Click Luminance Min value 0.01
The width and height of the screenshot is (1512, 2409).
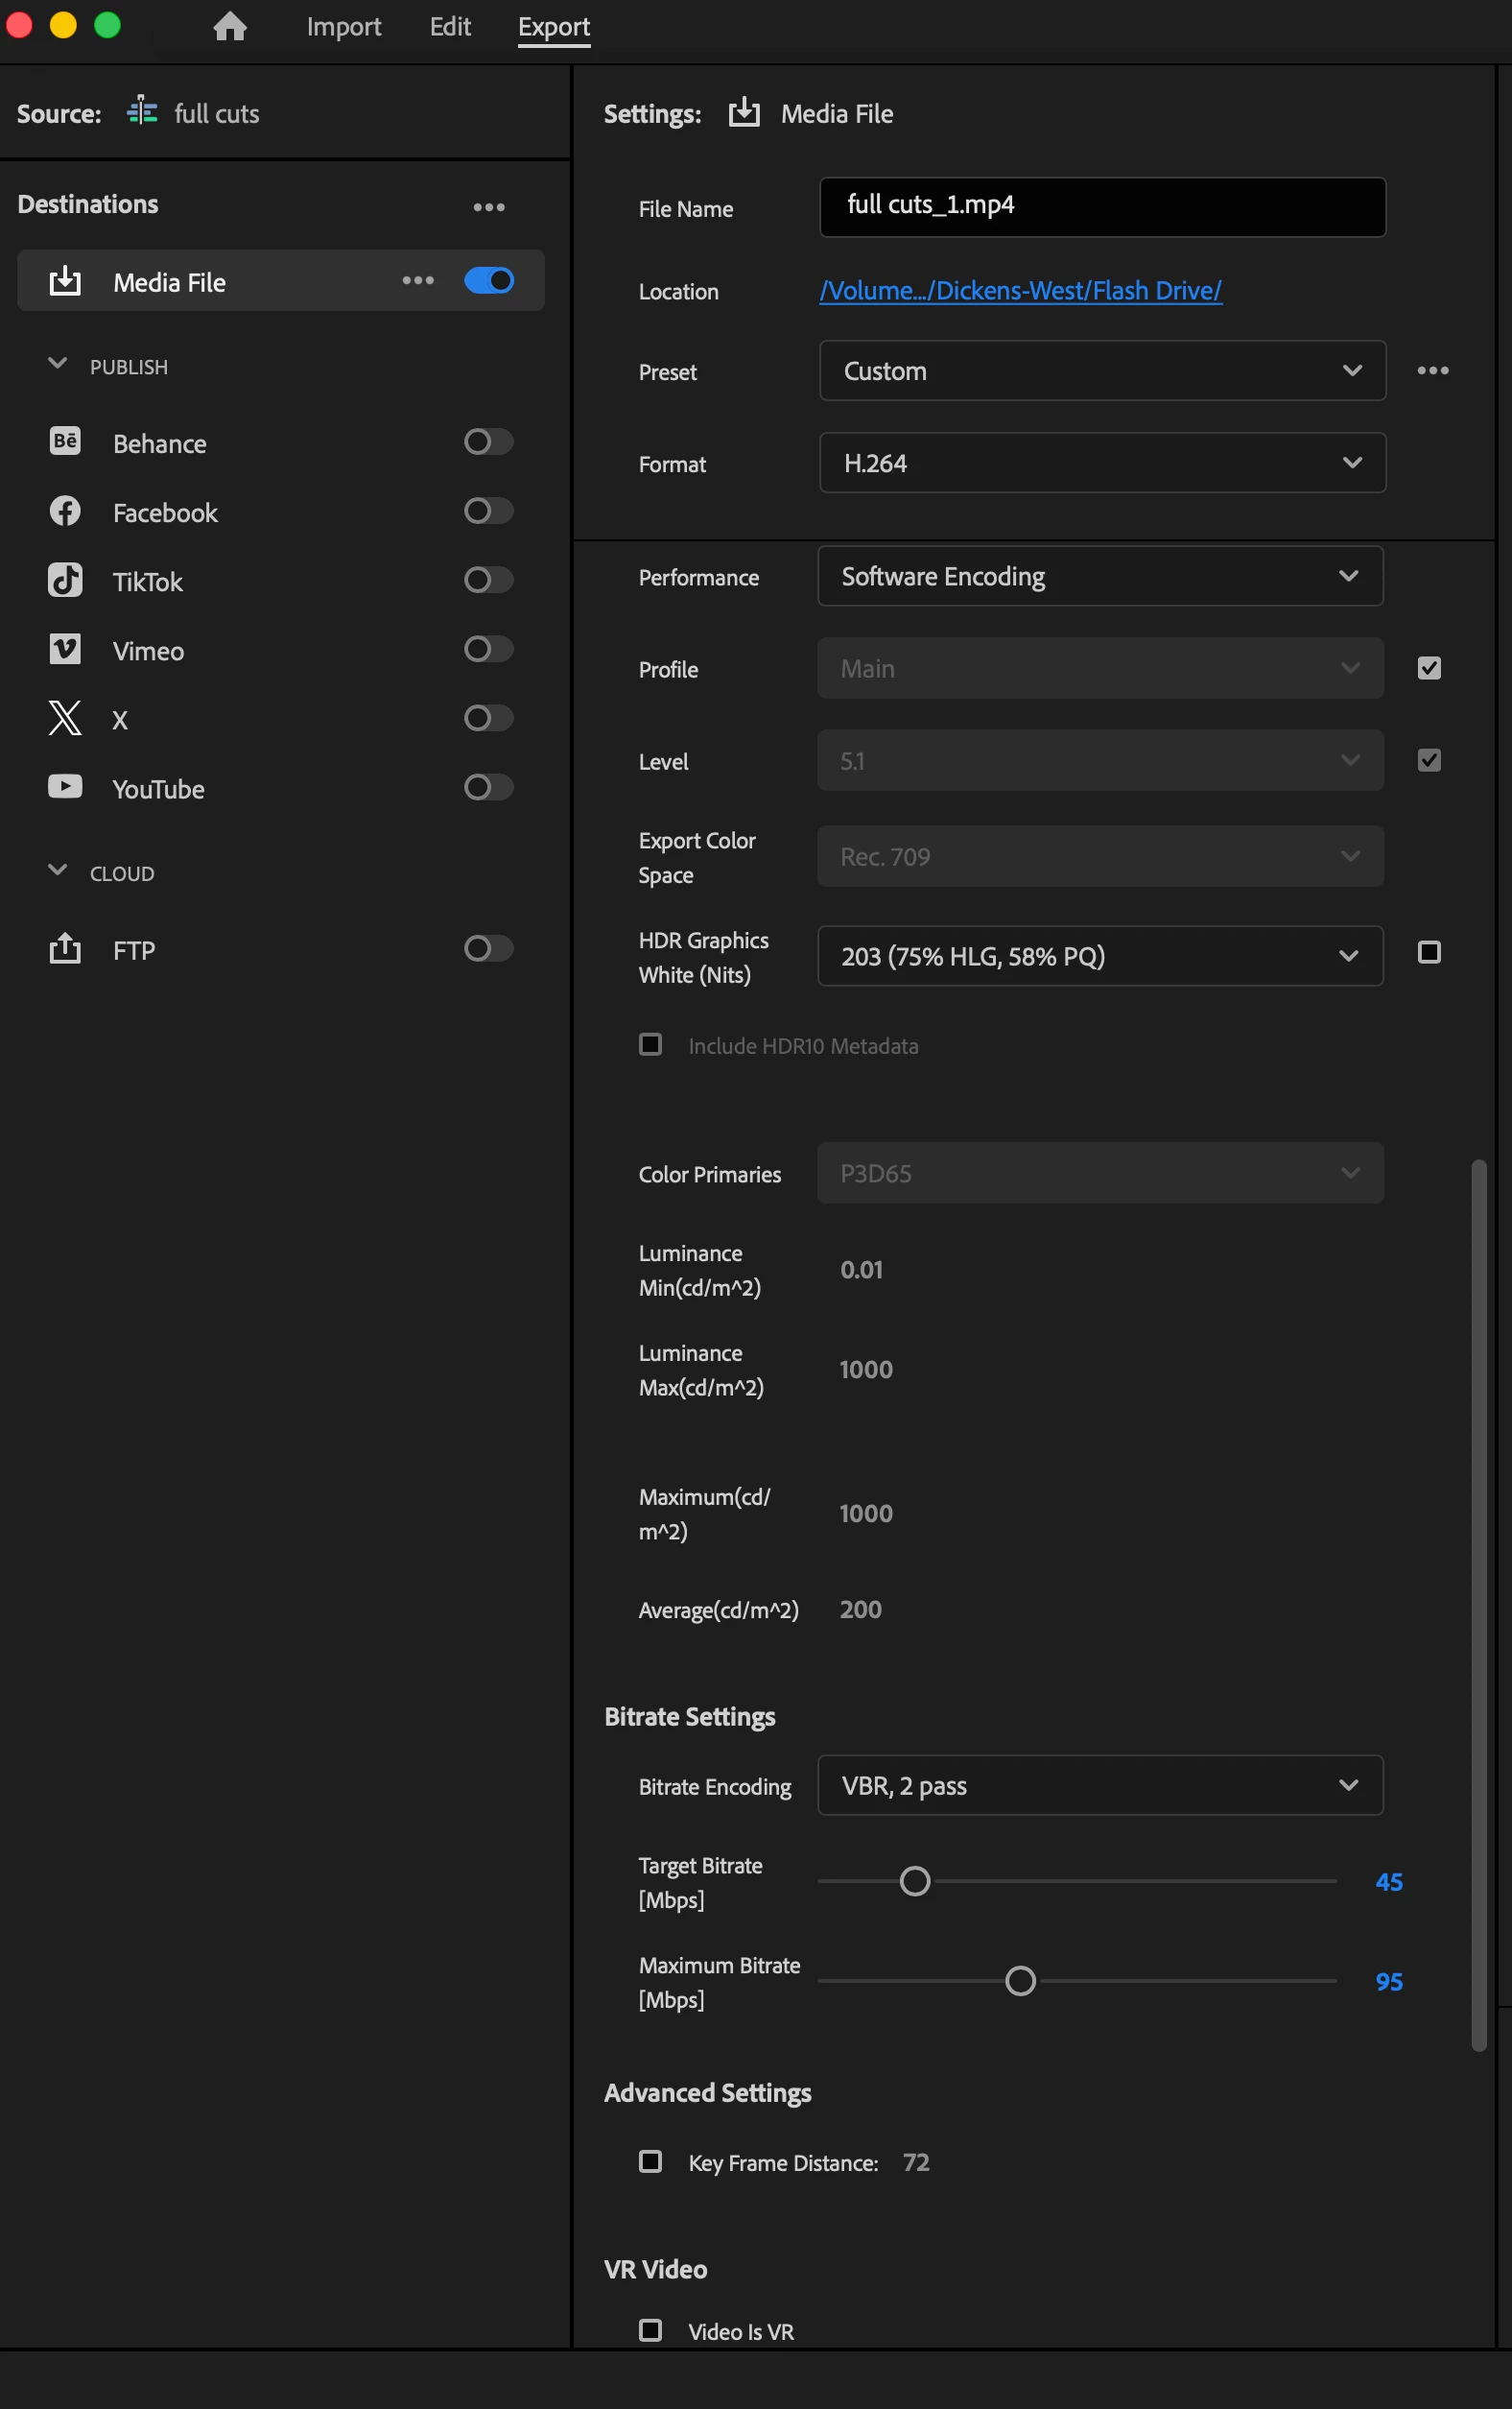pos(861,1270)
